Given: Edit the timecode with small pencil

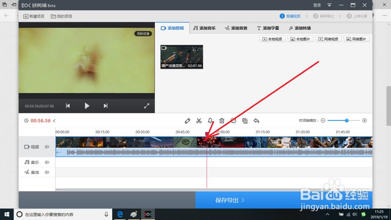Looking at the screenshot, I should [x=54, y=121].
